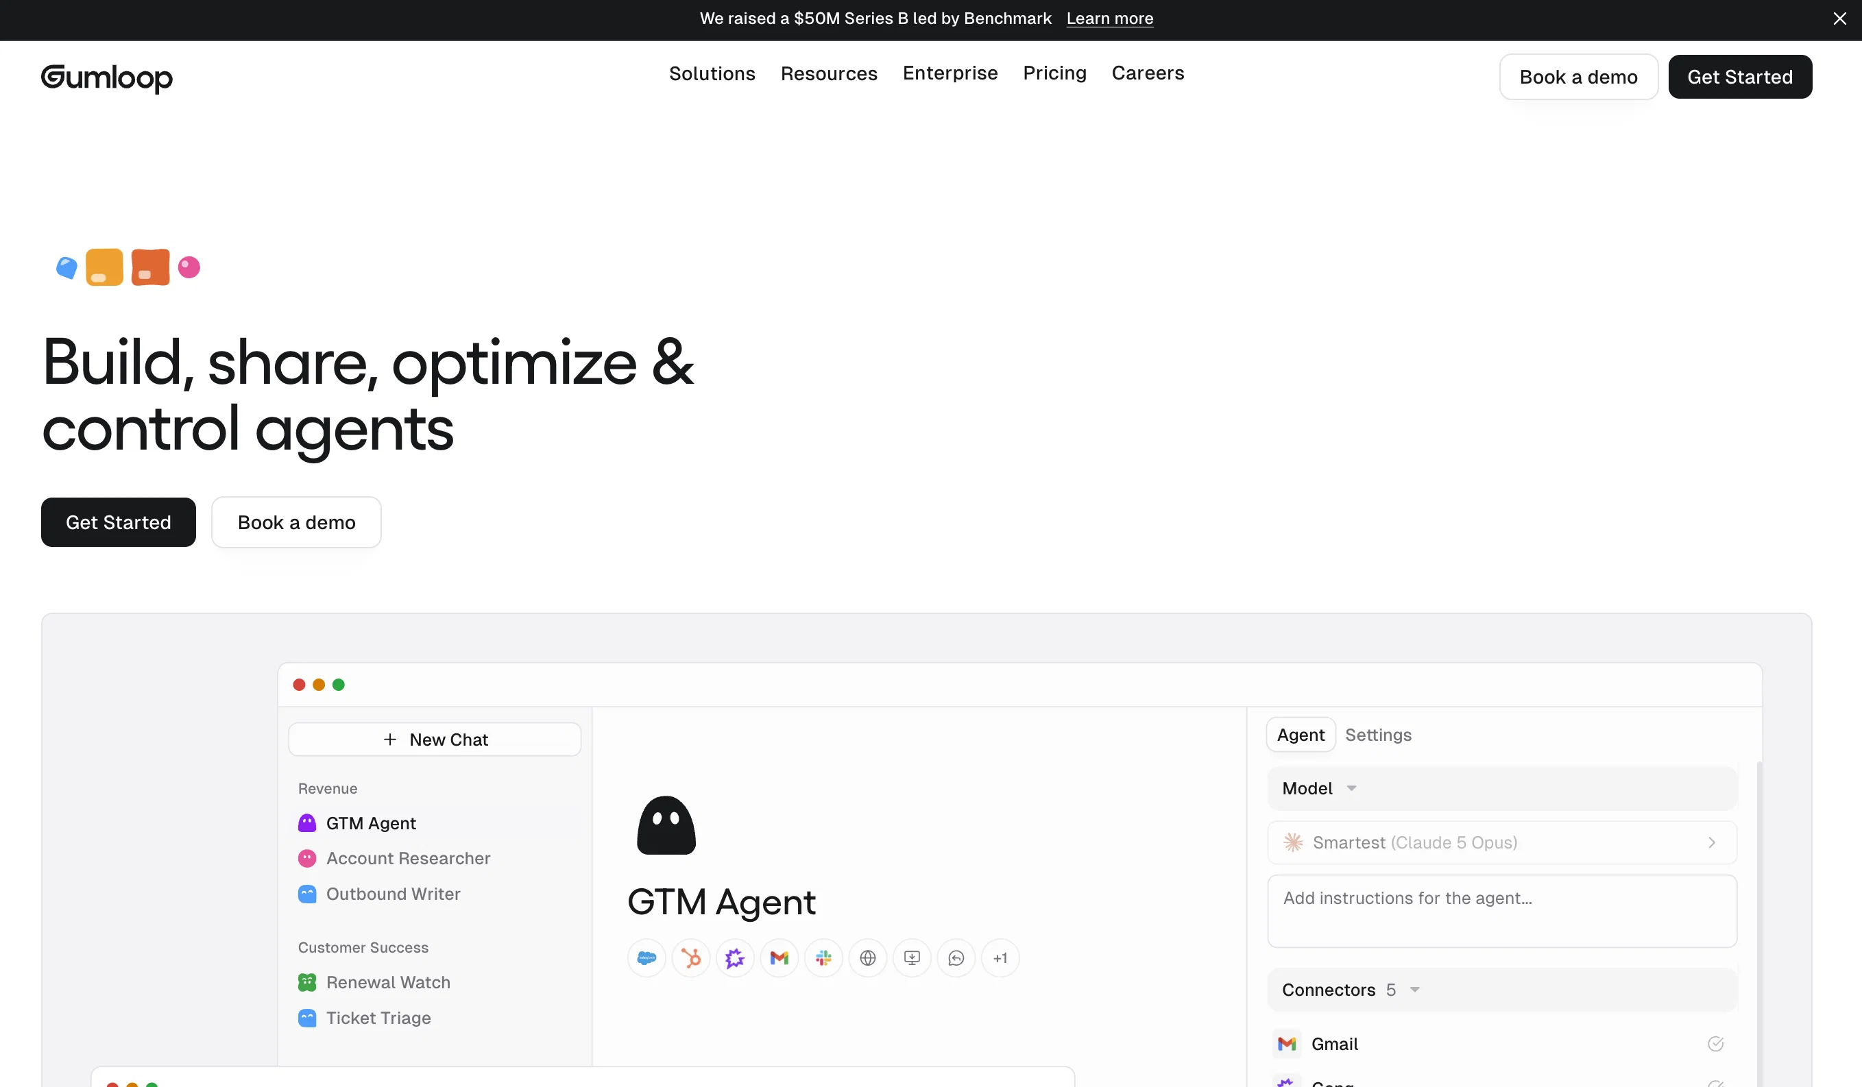The image size is (1862, 1087).
Task: Open the Pricing page
Action: [1054, 73]
